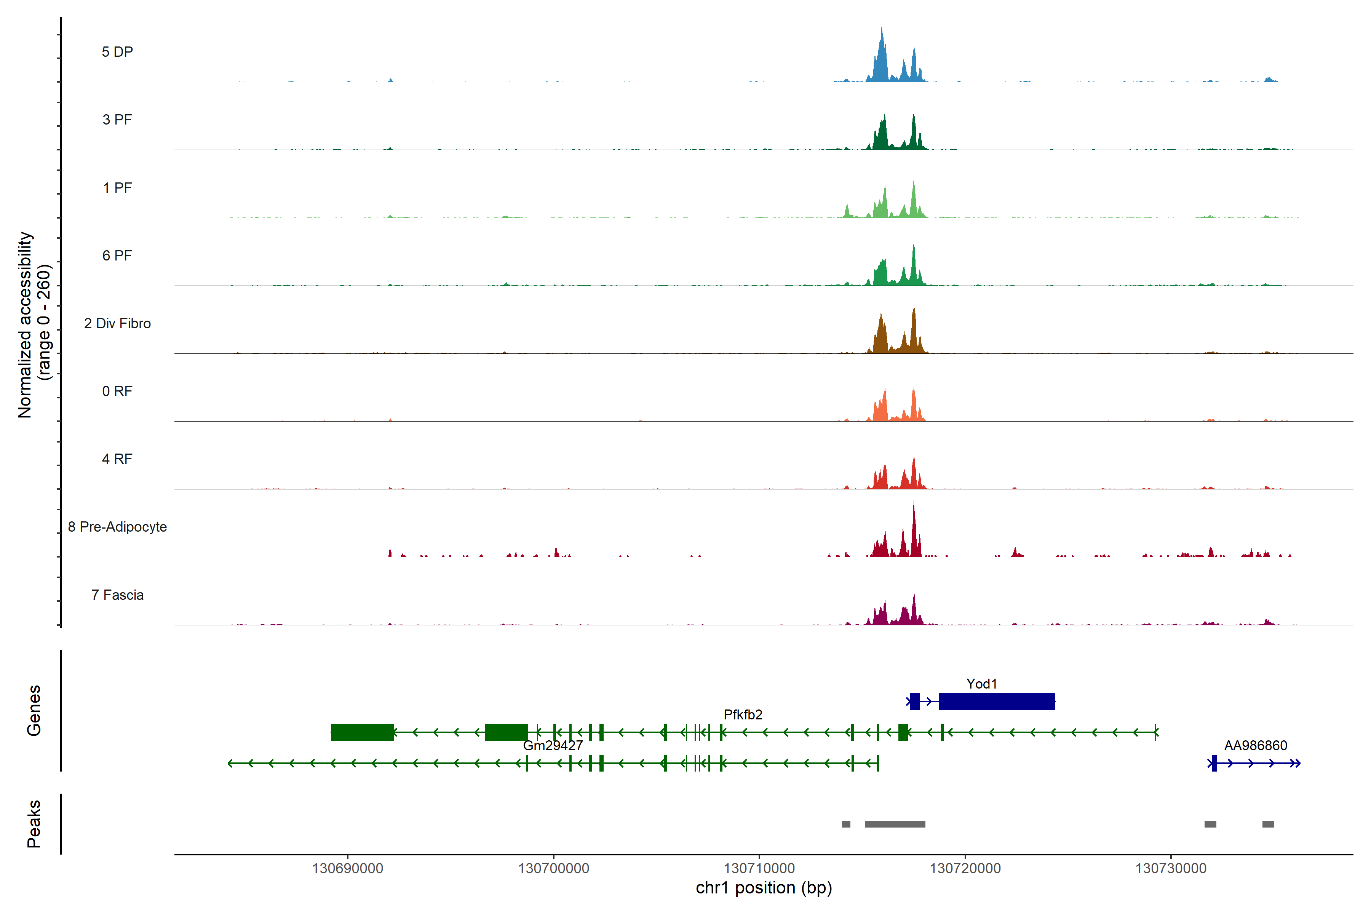
Task: Click the Genes panel label
Action: (x=34, y=711)
